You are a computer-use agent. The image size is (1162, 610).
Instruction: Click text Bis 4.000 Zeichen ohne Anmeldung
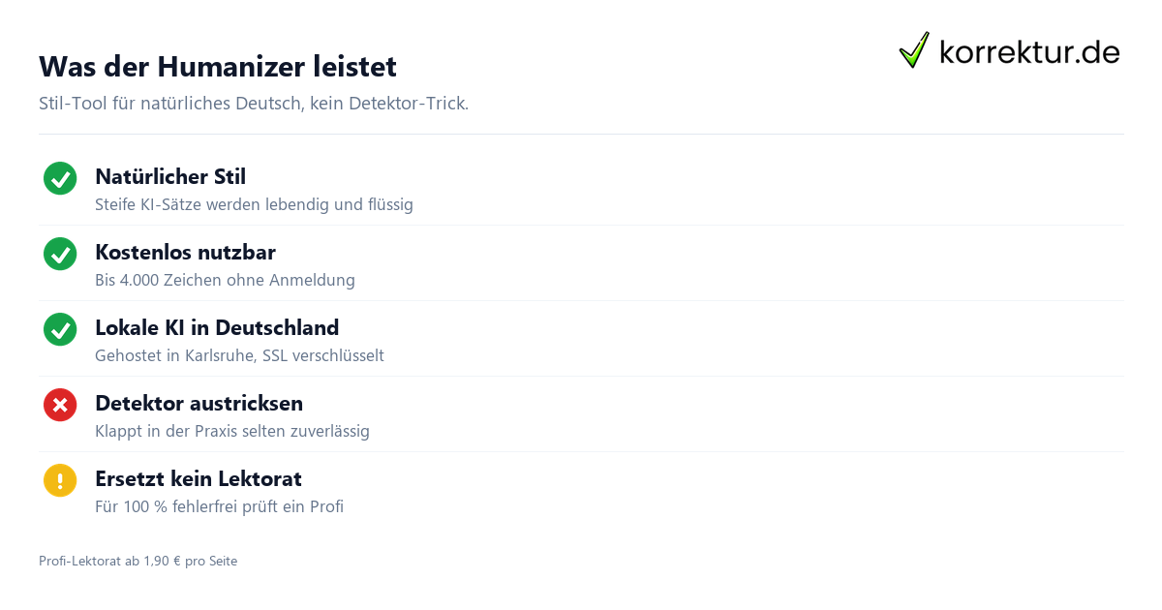pyautogui.click(x=225, y=281)
